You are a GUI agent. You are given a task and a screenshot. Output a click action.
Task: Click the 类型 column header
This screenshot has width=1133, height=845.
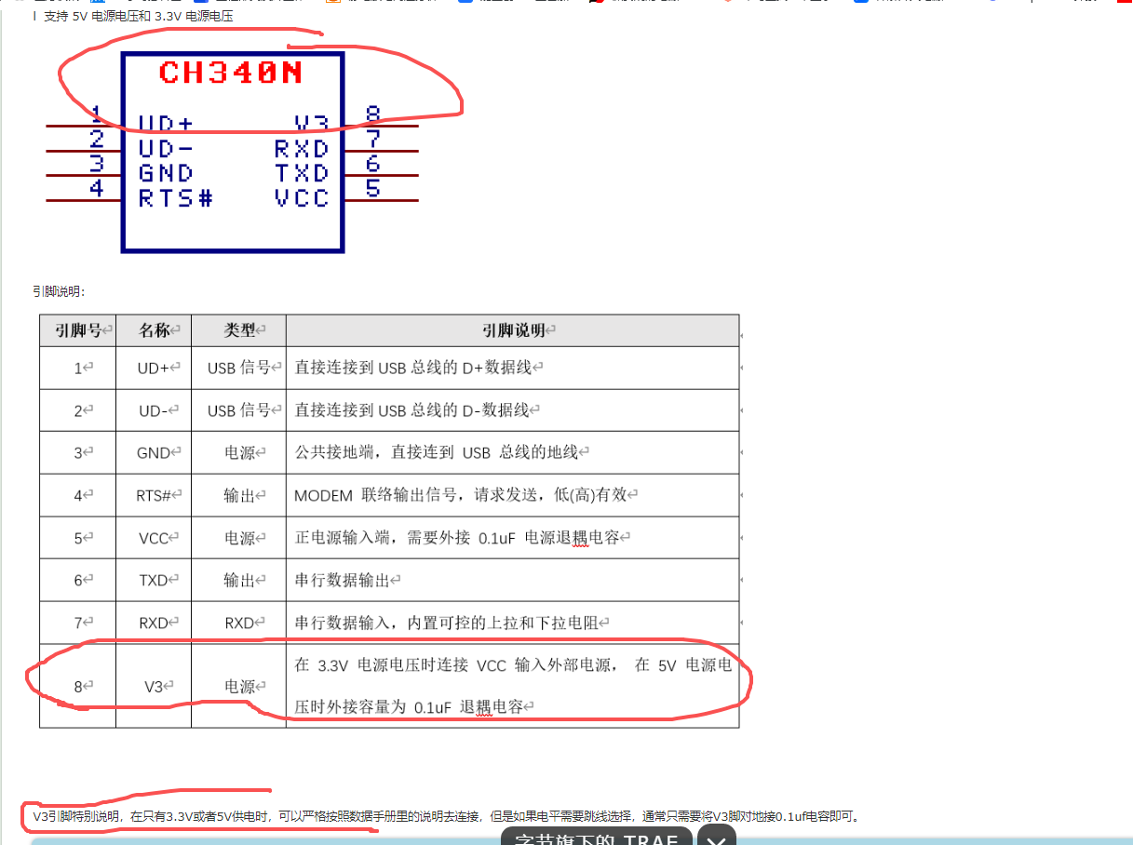point(238,330)
